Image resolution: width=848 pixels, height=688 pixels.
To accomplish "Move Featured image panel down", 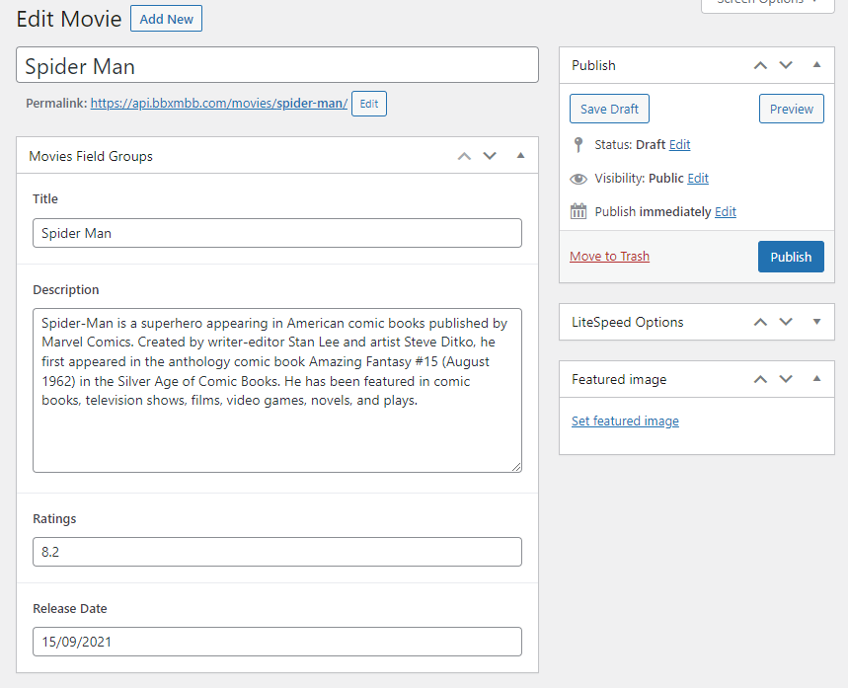I will tap(786, 380).
